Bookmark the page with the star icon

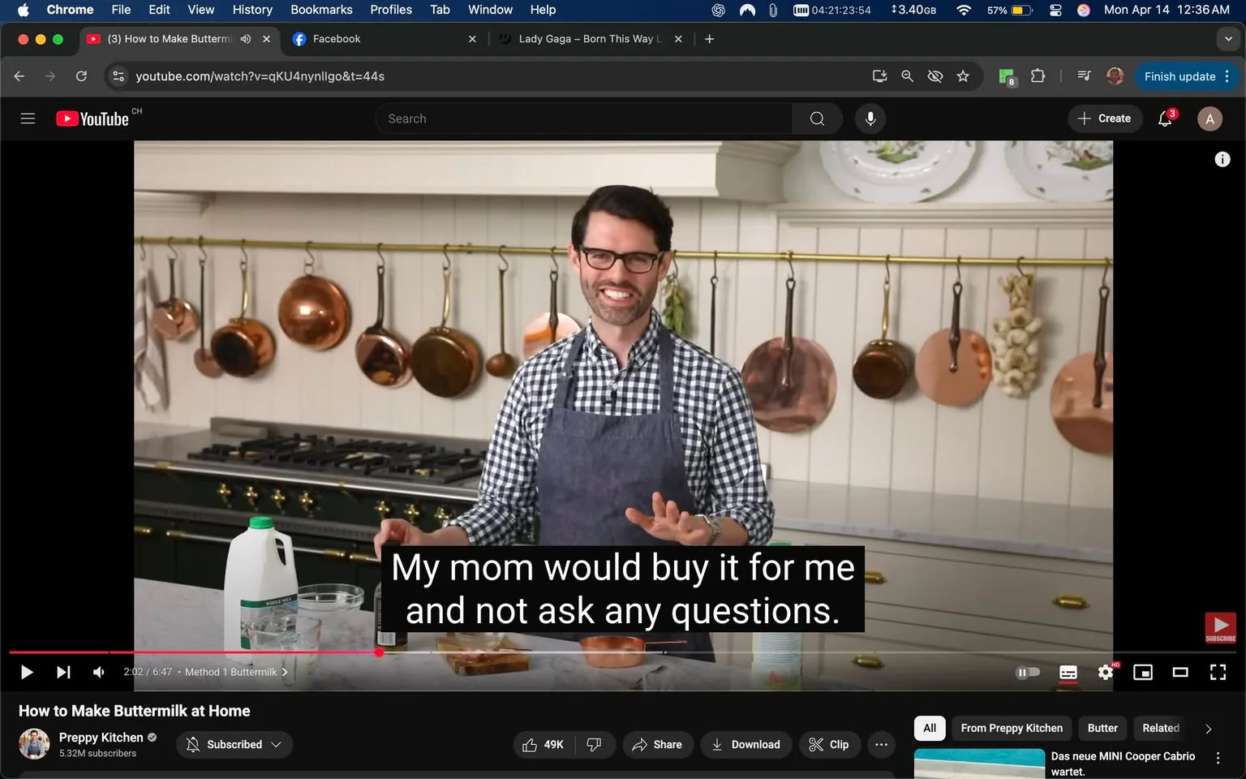coord(963,76)
